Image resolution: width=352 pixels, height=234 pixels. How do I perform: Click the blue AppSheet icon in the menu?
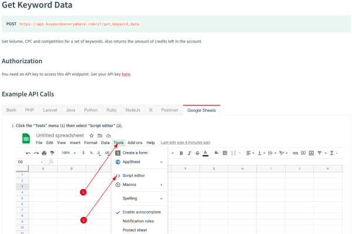(x=118, y=162)
